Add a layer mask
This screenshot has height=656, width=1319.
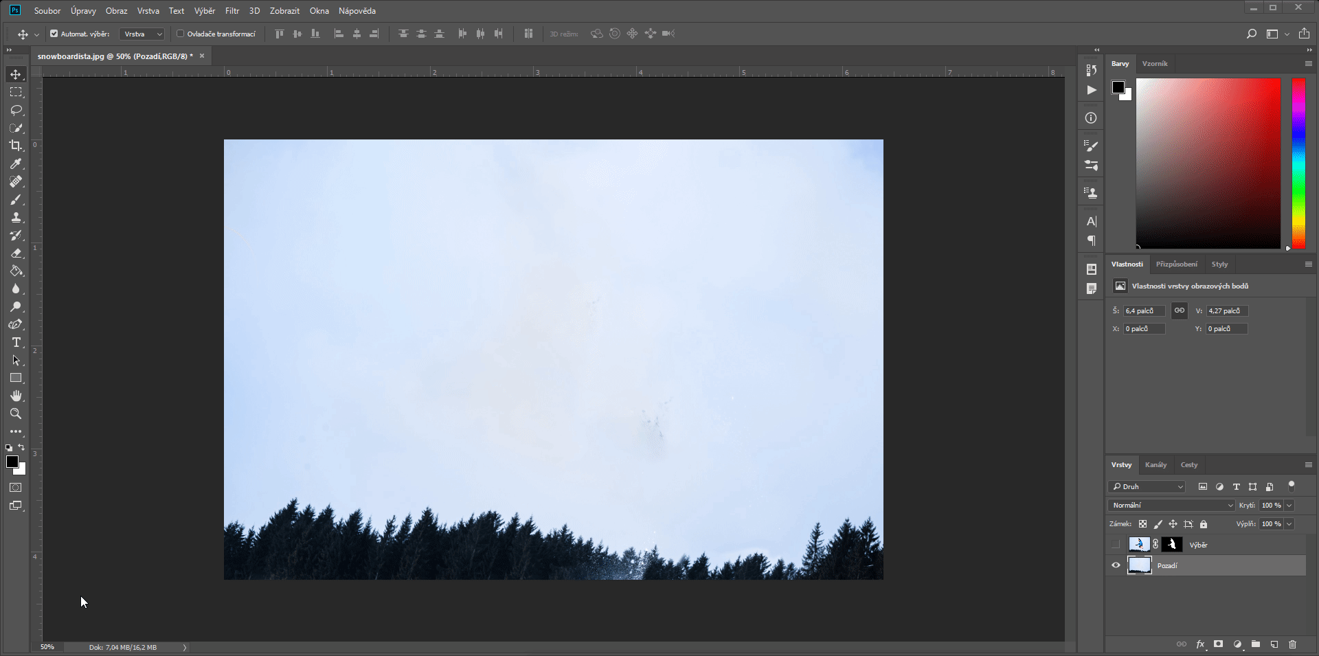(1218, 644)
